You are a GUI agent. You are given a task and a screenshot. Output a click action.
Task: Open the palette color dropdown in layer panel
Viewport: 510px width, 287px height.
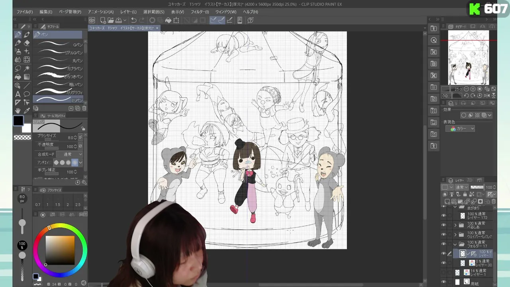pos(446,187)
